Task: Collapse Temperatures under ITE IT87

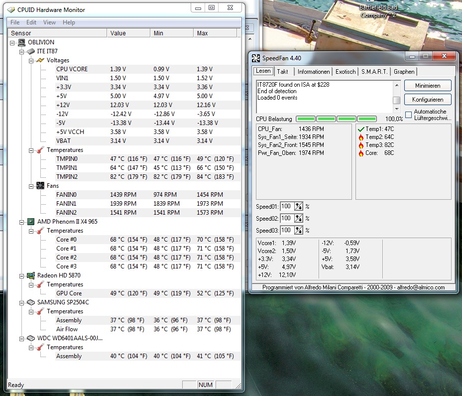Action: pos(31,150)
